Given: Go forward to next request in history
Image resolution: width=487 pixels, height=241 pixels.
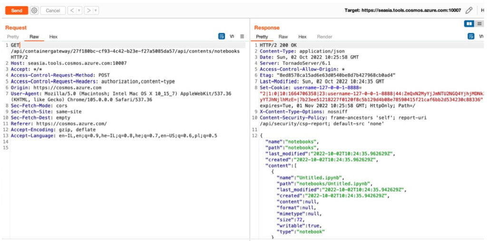Looking at the screenshot, I should coord(88,10).
